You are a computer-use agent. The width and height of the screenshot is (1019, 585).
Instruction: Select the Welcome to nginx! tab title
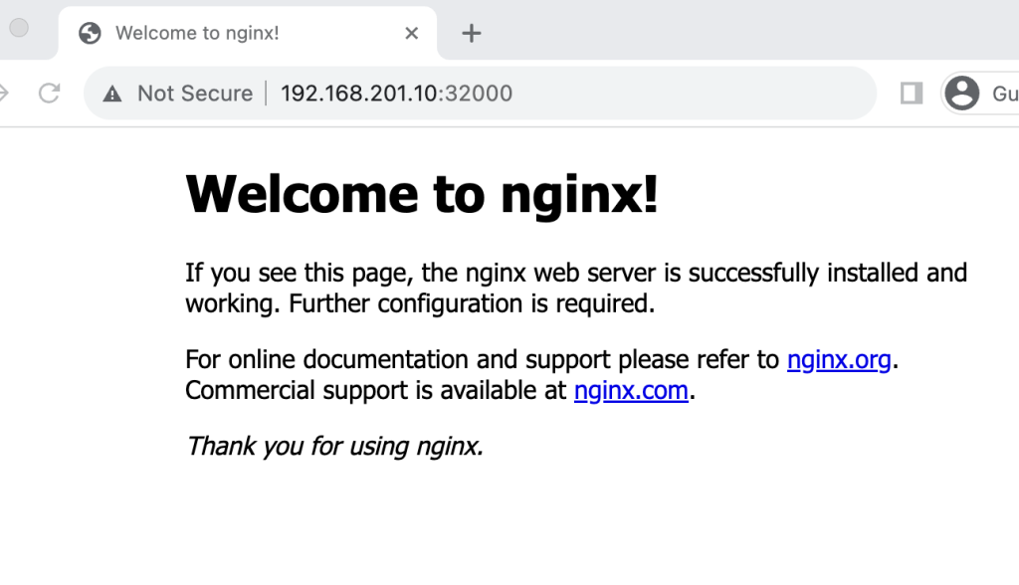[x=197, y=33]
